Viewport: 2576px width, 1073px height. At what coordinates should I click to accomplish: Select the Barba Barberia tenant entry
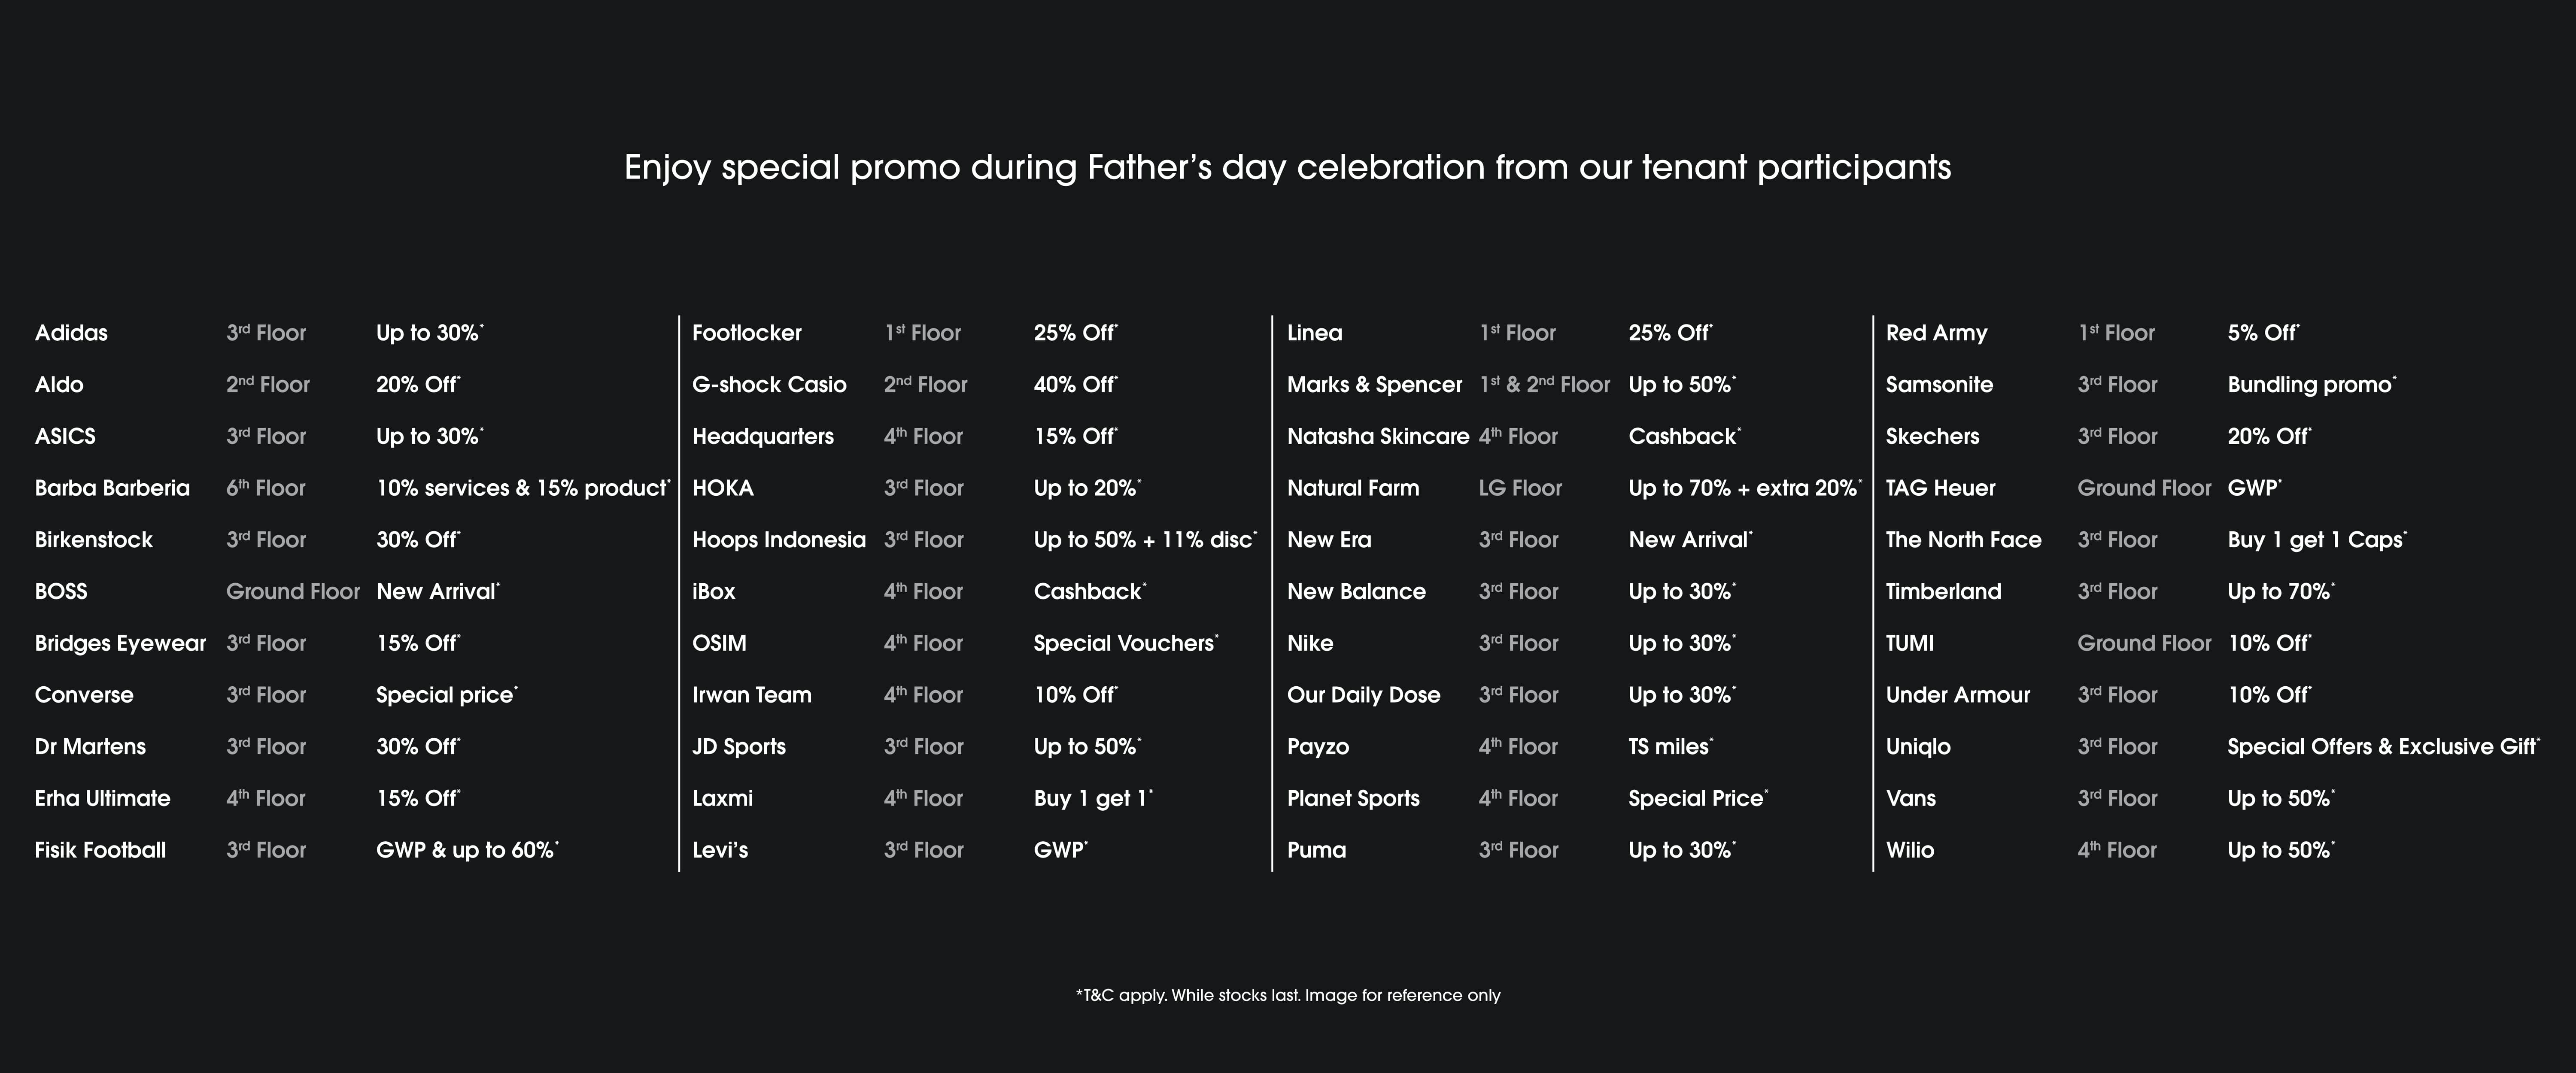[112, 488]
